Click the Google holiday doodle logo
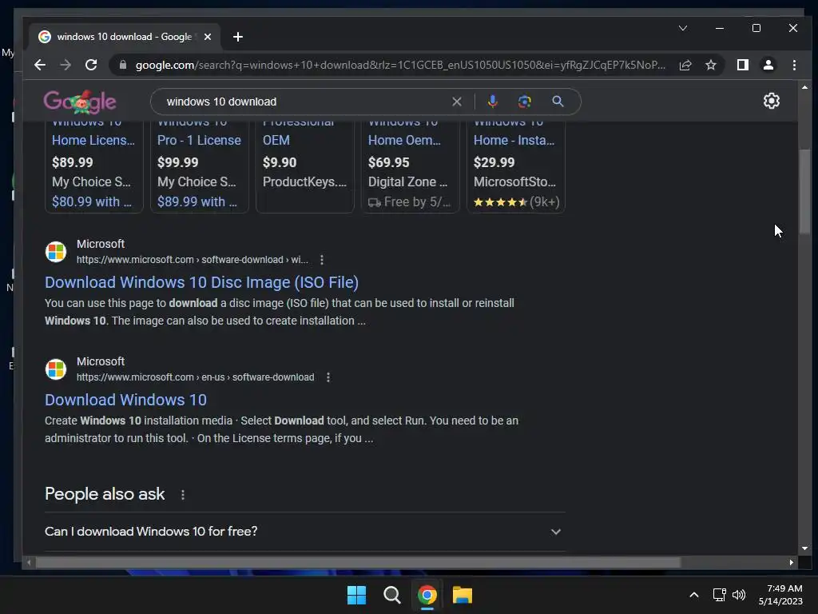The width and height of the screenshot is (818, 614). coord(80,102)
